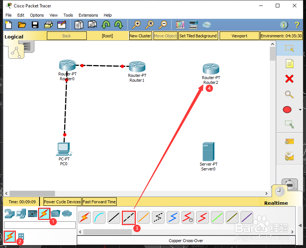Click the Undo arrow icon
Image resolution: width=306 pixels, height=248 pixels.
(106, 25)
